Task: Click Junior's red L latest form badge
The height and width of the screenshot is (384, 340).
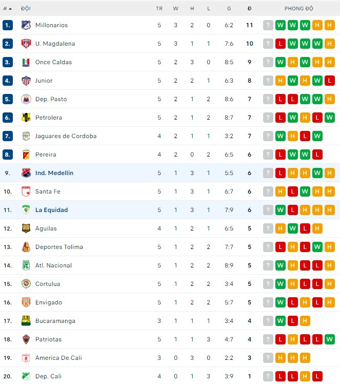Action: (330, 81)
